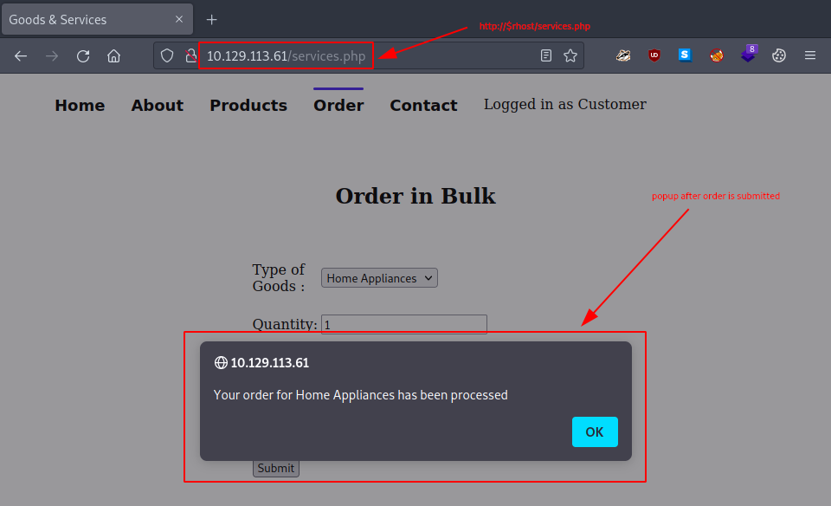Open the tracking protection shield panel
Image resolution: width=831 pixels, height=506 pixels.
tap(167, 55)
